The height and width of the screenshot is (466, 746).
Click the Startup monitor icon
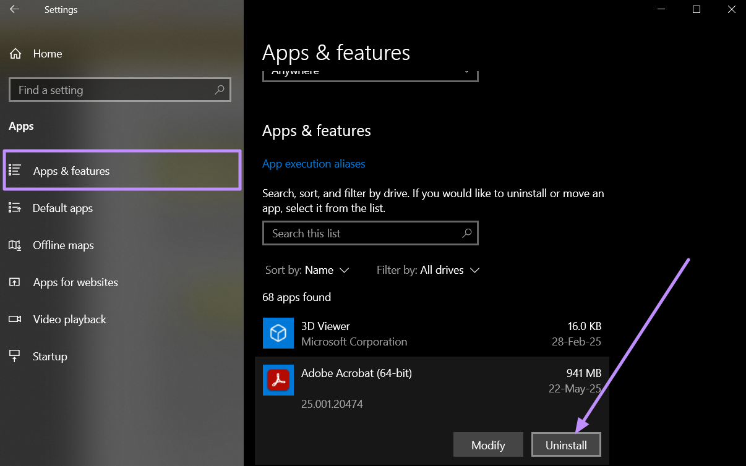[x=15, y=357]
